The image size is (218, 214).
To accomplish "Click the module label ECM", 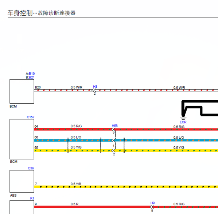I will click(13, 162).
